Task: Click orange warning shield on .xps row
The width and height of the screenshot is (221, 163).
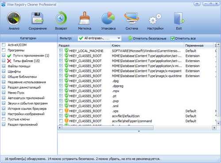Action: 66,111
